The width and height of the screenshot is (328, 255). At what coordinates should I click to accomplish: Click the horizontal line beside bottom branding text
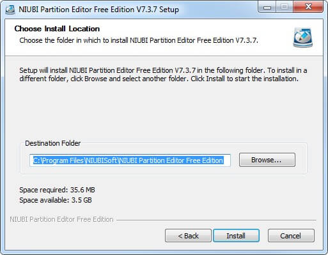216,220
